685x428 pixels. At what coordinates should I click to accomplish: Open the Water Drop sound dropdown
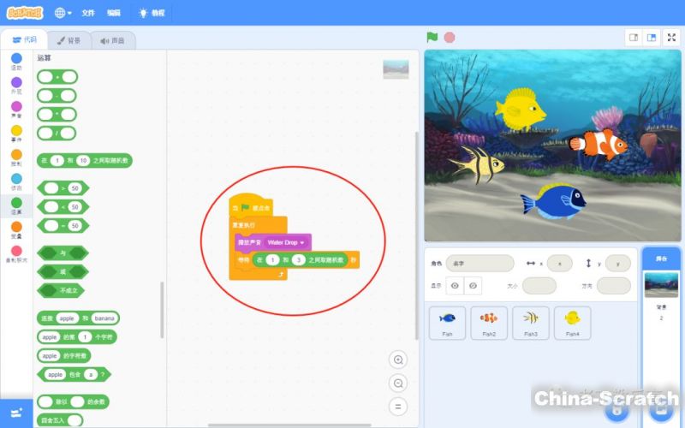pos(301,242)
